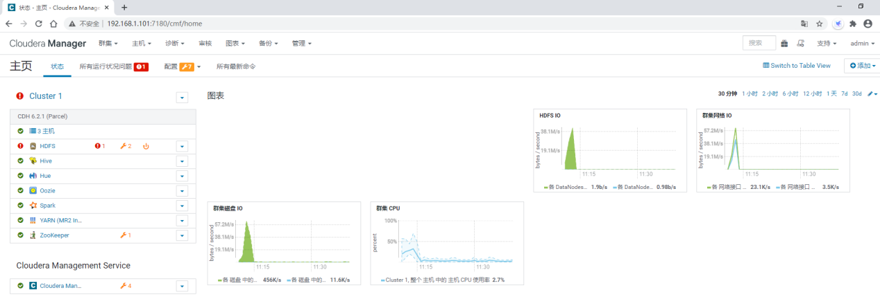Click HDFS restart-needed power icon

[x=146, y=146]
